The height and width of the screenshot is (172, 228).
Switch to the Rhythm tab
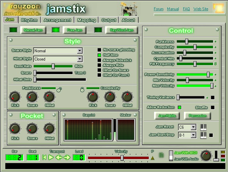point(29,20)
